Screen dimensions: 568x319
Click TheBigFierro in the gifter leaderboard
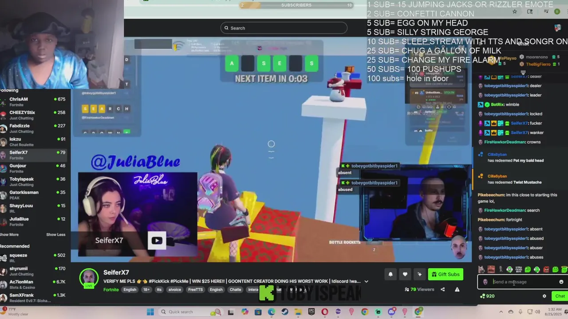click(538, 64)
